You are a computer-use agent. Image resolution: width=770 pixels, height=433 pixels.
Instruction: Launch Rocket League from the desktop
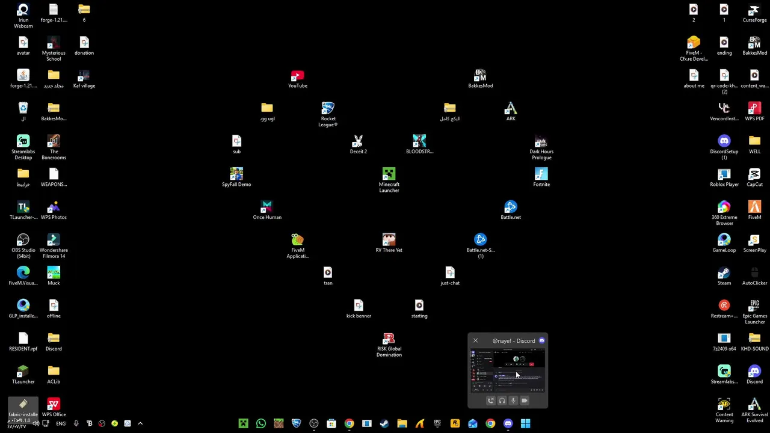coord(328,114)
